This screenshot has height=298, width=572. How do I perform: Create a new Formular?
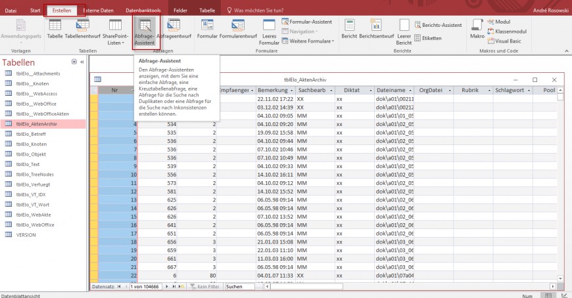tap(207, 29)
